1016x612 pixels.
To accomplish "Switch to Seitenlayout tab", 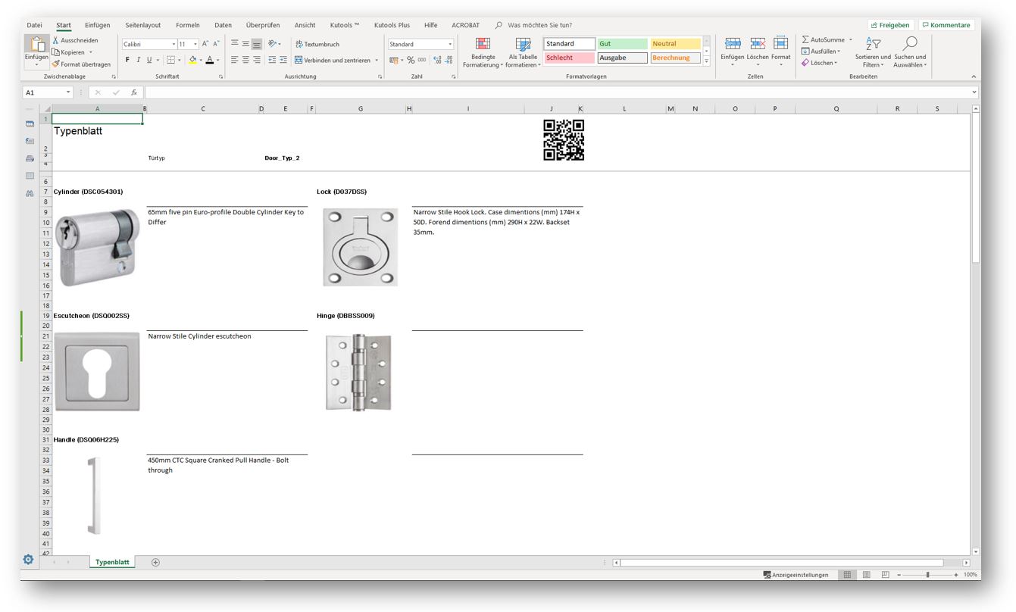I will pyautogui.click(x=143, y=25).
